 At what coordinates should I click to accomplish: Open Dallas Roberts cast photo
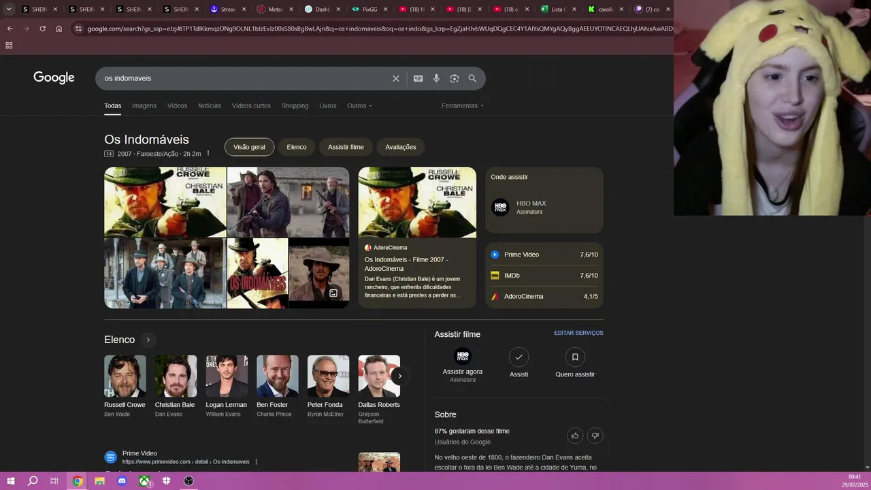pos(379,376)
